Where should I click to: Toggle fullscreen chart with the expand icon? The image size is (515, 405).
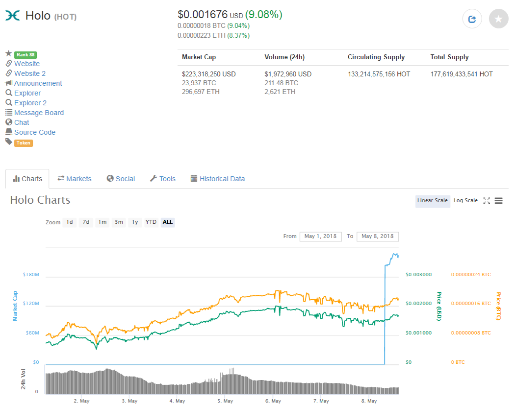487,201
